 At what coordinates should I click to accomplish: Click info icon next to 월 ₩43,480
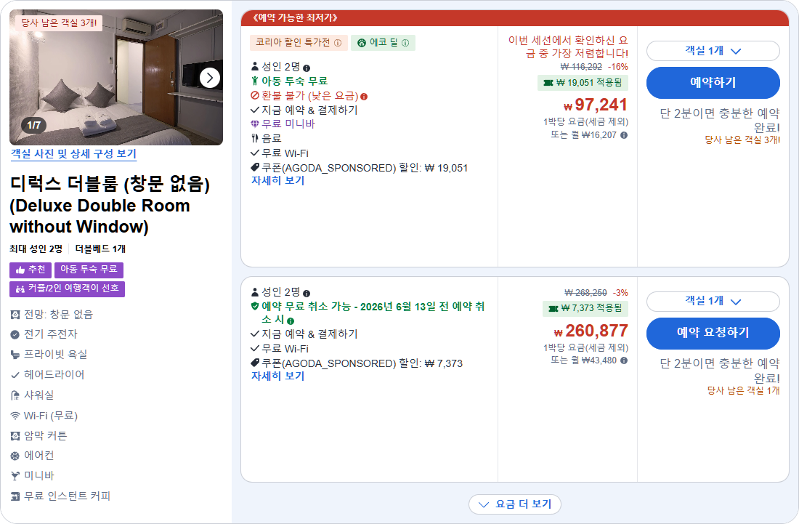pyautogui.click(x=624, y=360)
